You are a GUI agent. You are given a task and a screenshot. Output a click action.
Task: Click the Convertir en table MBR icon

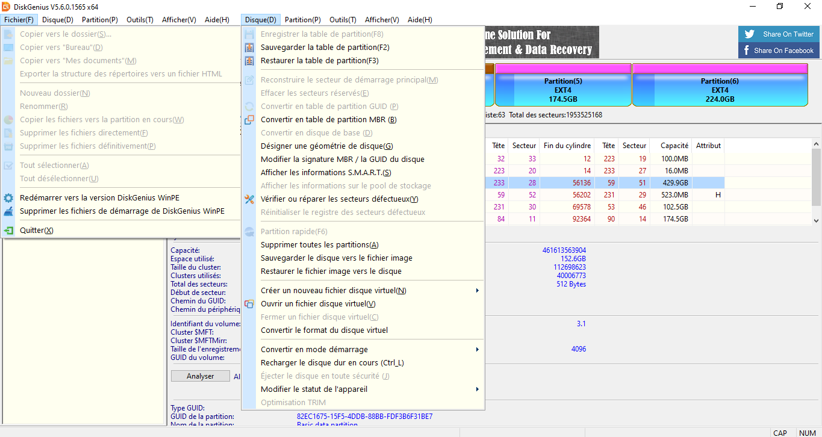point(249,120)
